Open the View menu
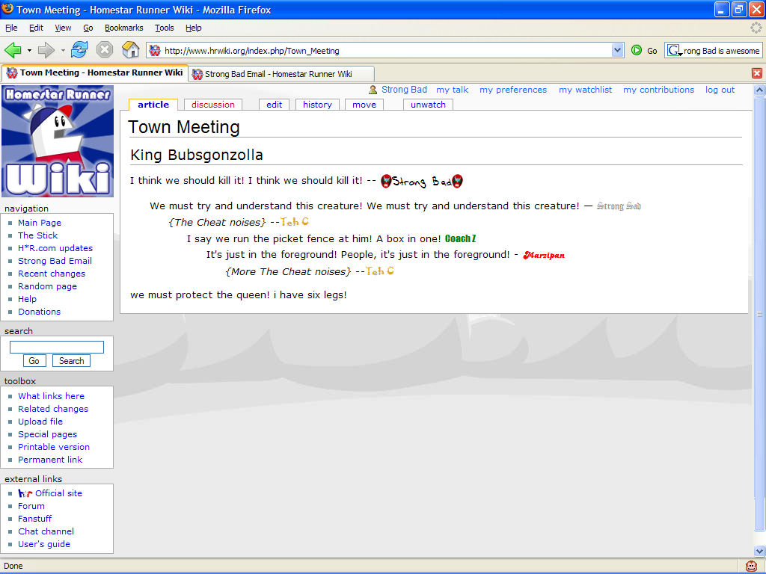 pos(63,28)
